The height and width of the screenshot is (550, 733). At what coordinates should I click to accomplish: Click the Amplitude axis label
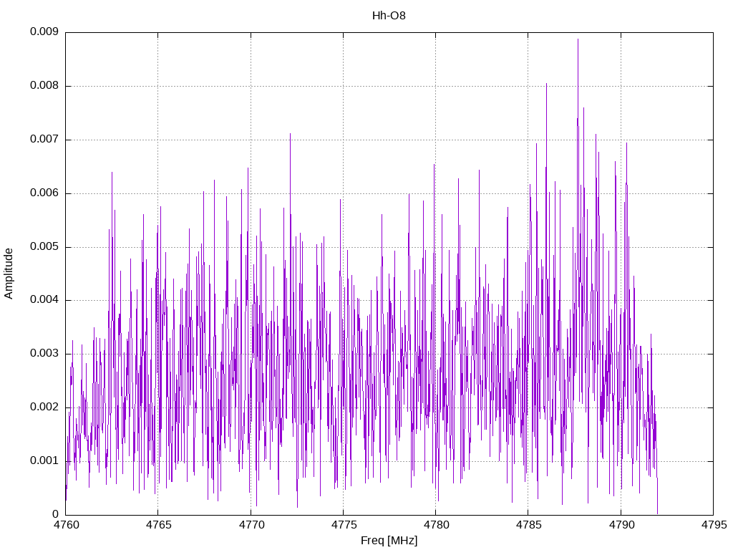9,274
